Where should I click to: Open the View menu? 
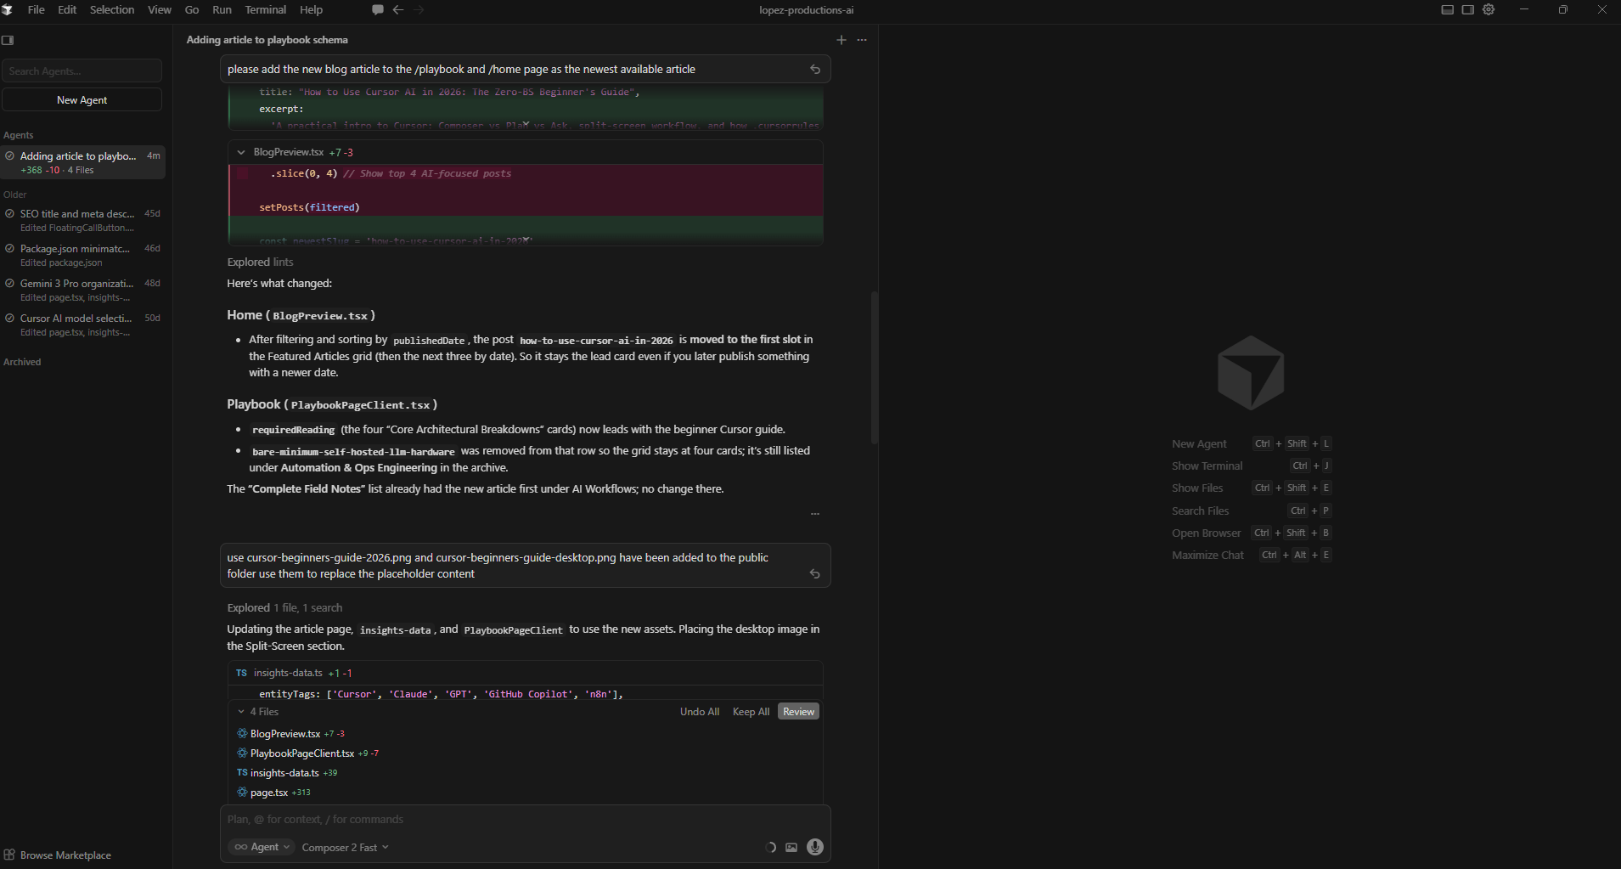(160, 10)
